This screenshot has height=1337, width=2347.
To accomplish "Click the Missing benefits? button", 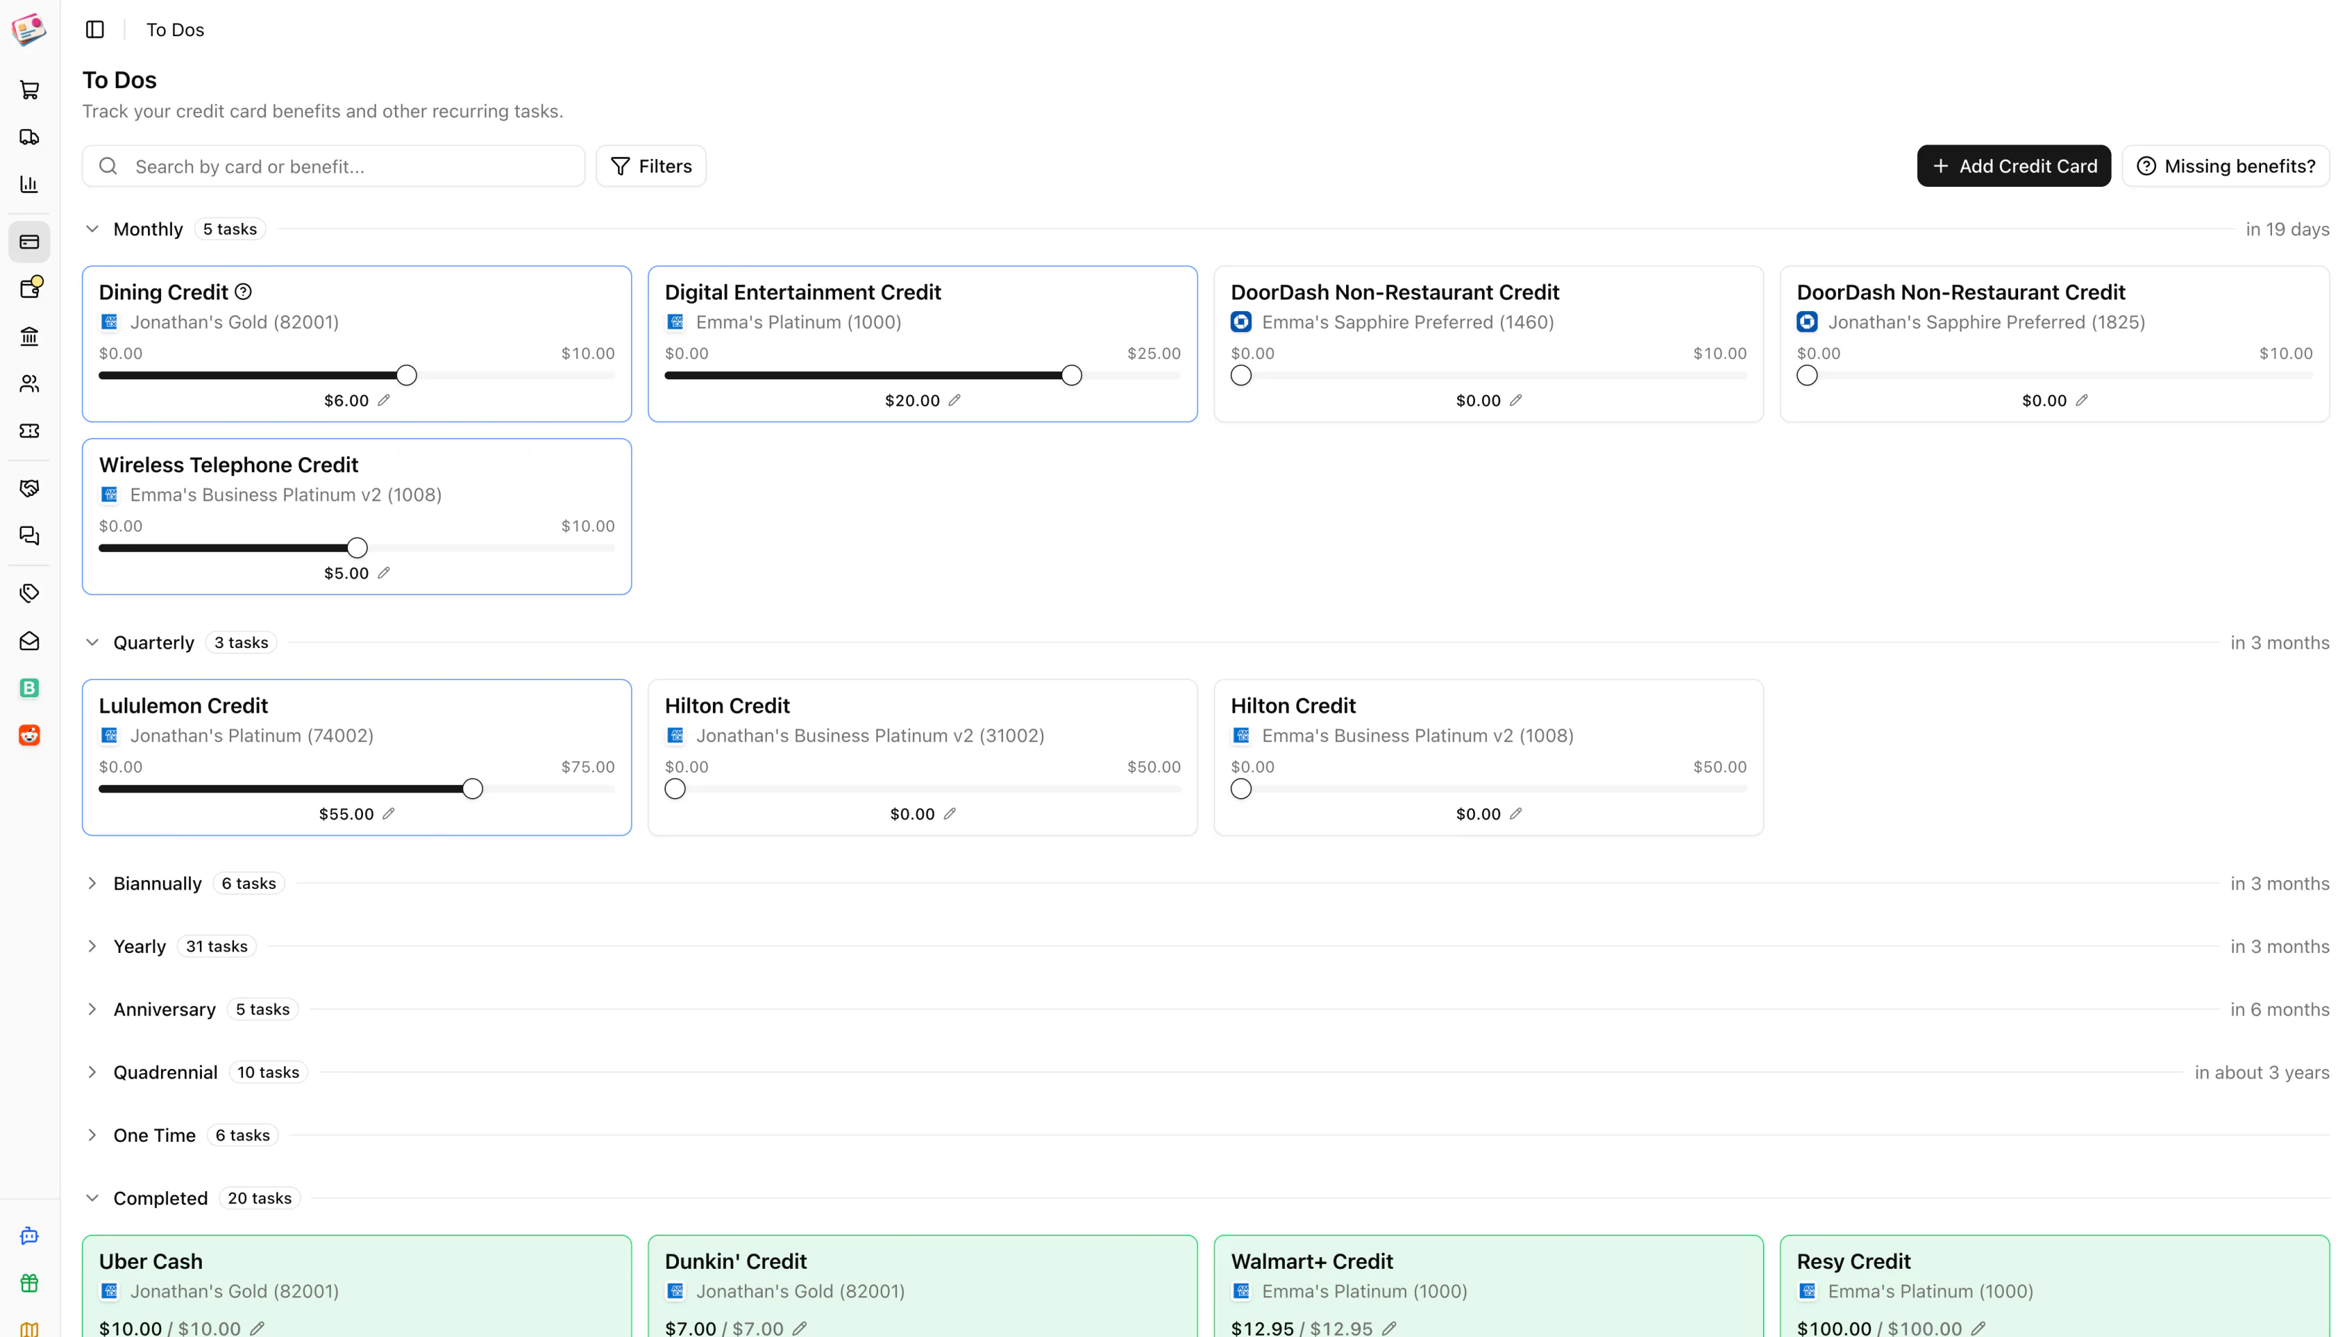I will point(2226,166).
